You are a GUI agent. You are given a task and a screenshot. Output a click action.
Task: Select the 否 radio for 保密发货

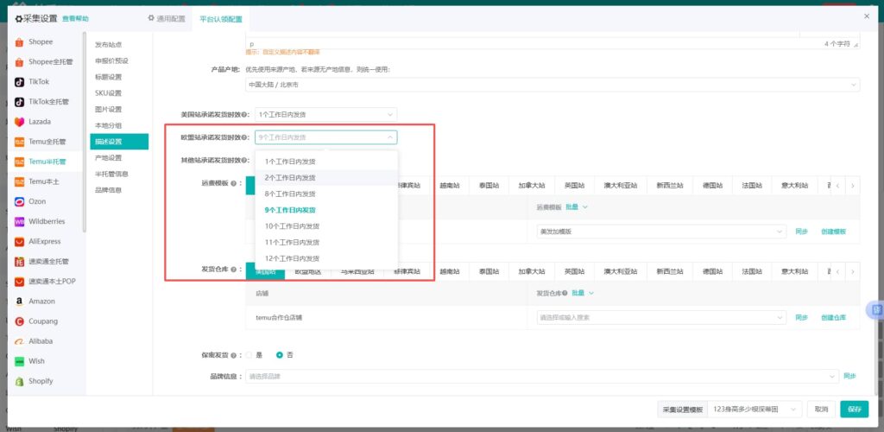pos(279,355)
